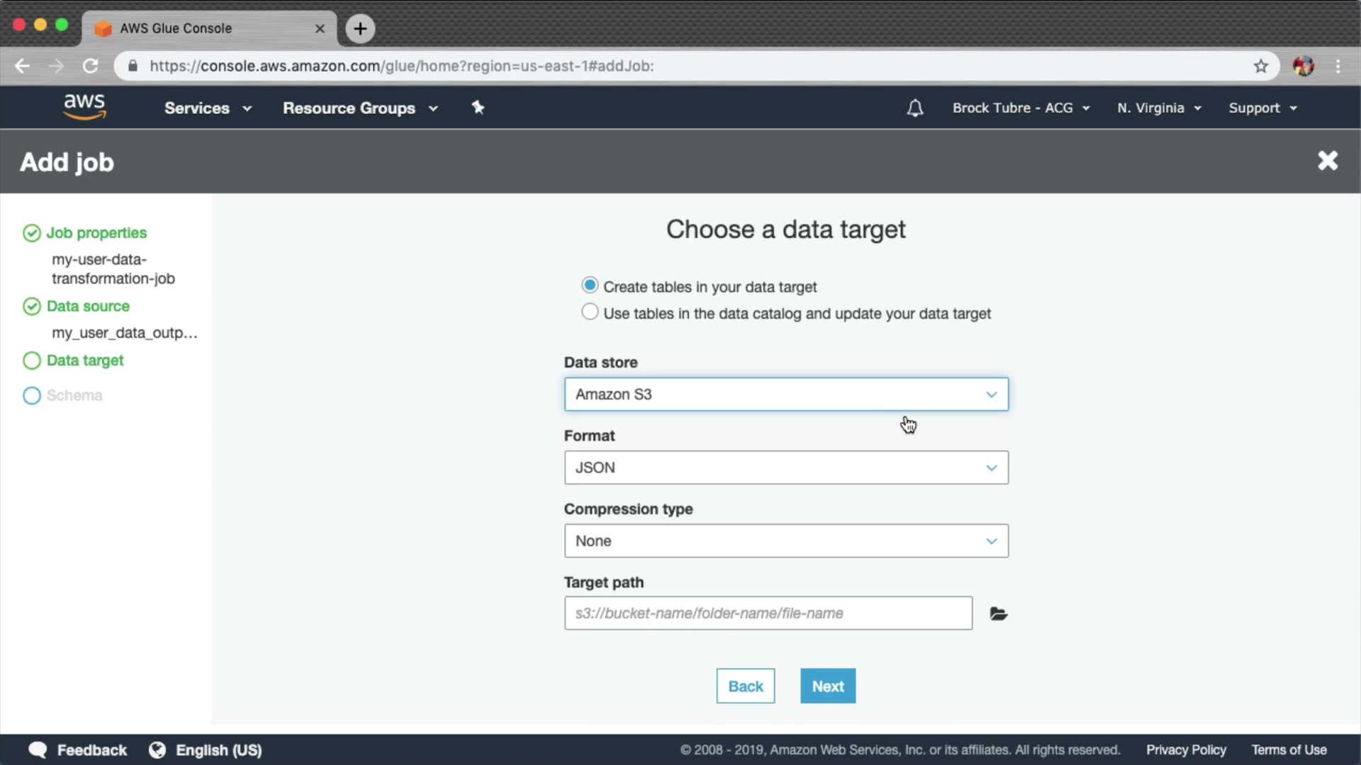Click the Next button
This screenshot has height=765, width=1361.
click(827, 686)
